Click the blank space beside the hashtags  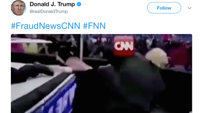pos(149,26)
